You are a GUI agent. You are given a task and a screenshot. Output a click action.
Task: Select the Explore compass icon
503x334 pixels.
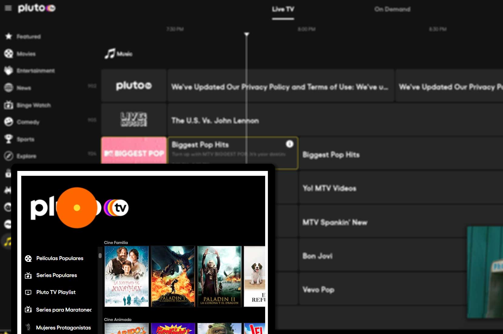(8, 156)
